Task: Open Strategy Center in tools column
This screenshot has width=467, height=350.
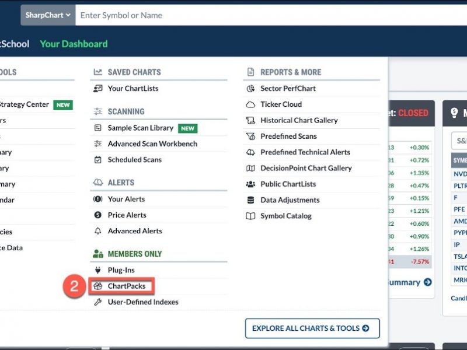Action: (x=25, y=104)
